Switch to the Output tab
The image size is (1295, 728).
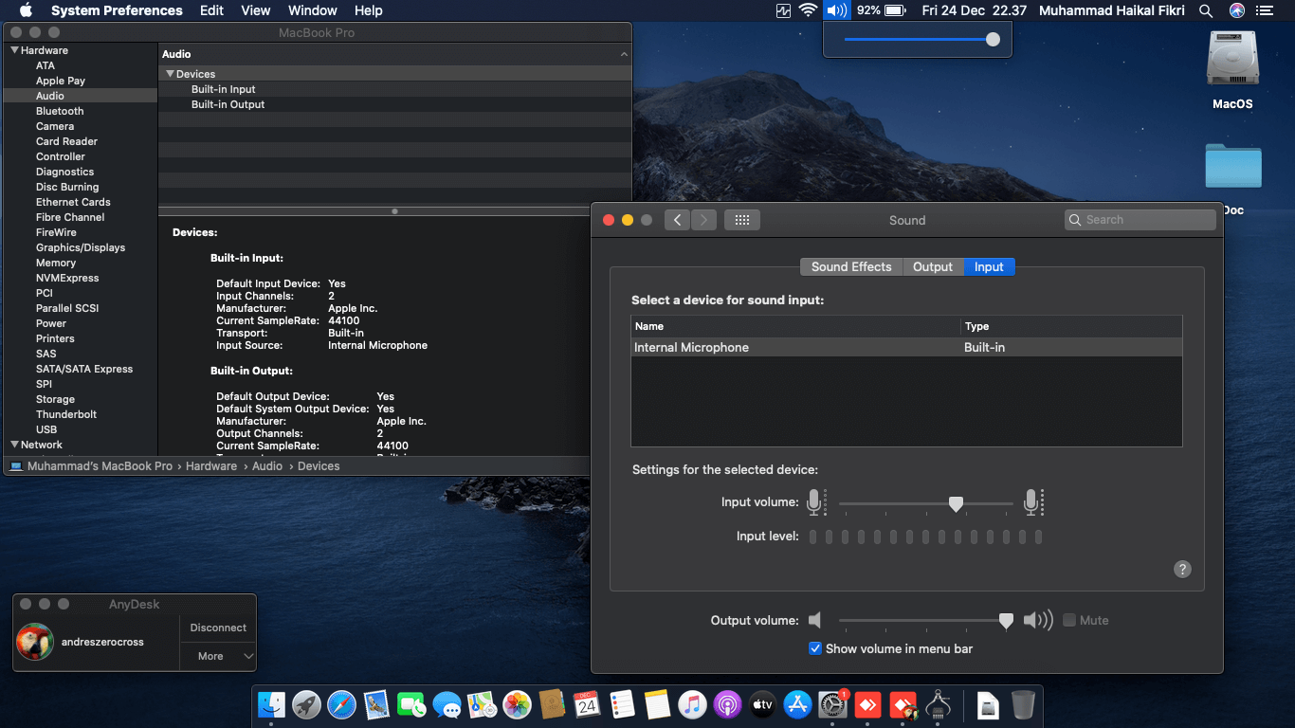(932, 267)
